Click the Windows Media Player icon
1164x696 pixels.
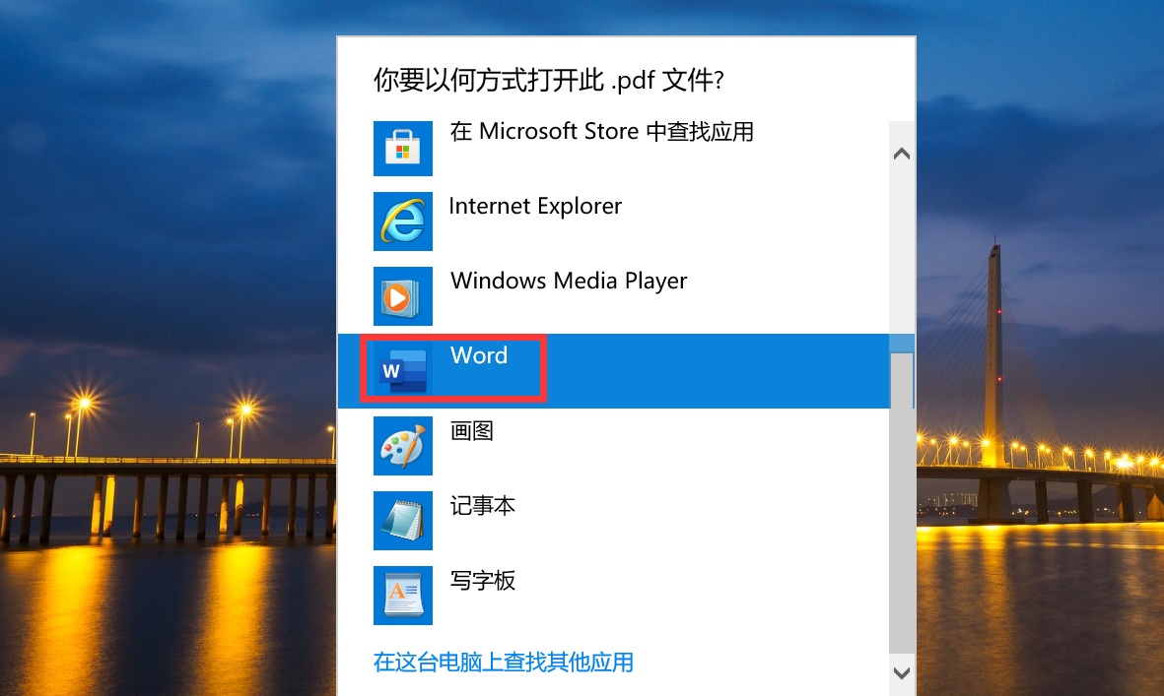point(402,296)
